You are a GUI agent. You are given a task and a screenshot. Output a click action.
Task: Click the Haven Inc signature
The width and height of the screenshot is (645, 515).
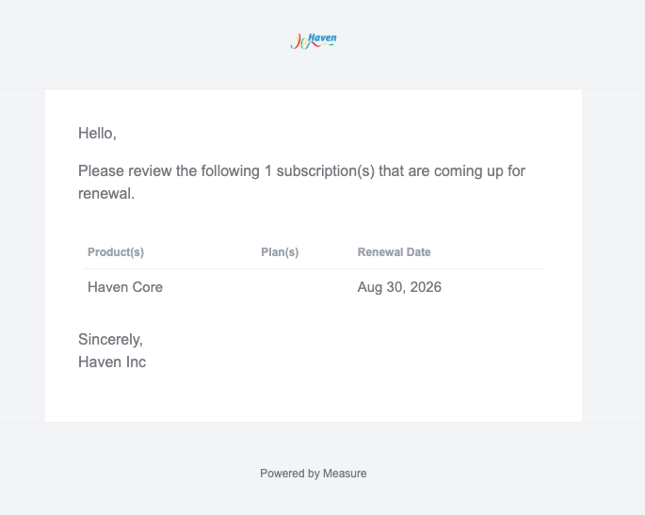pos(112,362)
